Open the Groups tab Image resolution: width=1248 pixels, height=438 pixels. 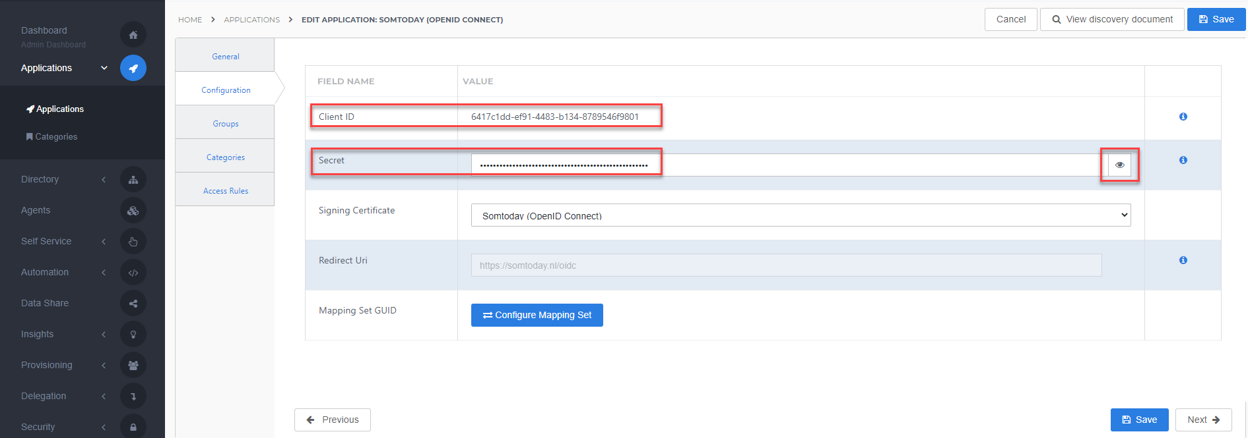pos(225,123)
